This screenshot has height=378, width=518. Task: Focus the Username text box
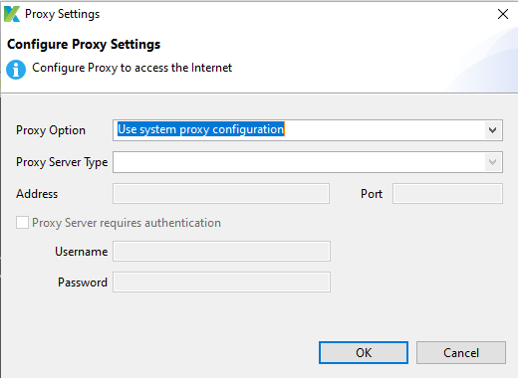(x=221, y=252)
